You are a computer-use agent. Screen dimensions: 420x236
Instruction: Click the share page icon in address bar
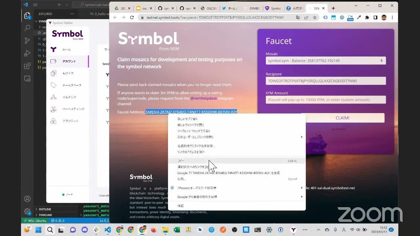click(x=306, y=17)
